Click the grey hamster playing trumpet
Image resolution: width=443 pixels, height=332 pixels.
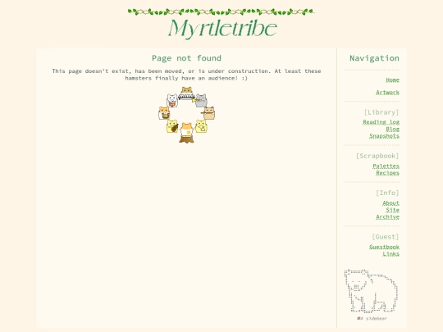200,101
